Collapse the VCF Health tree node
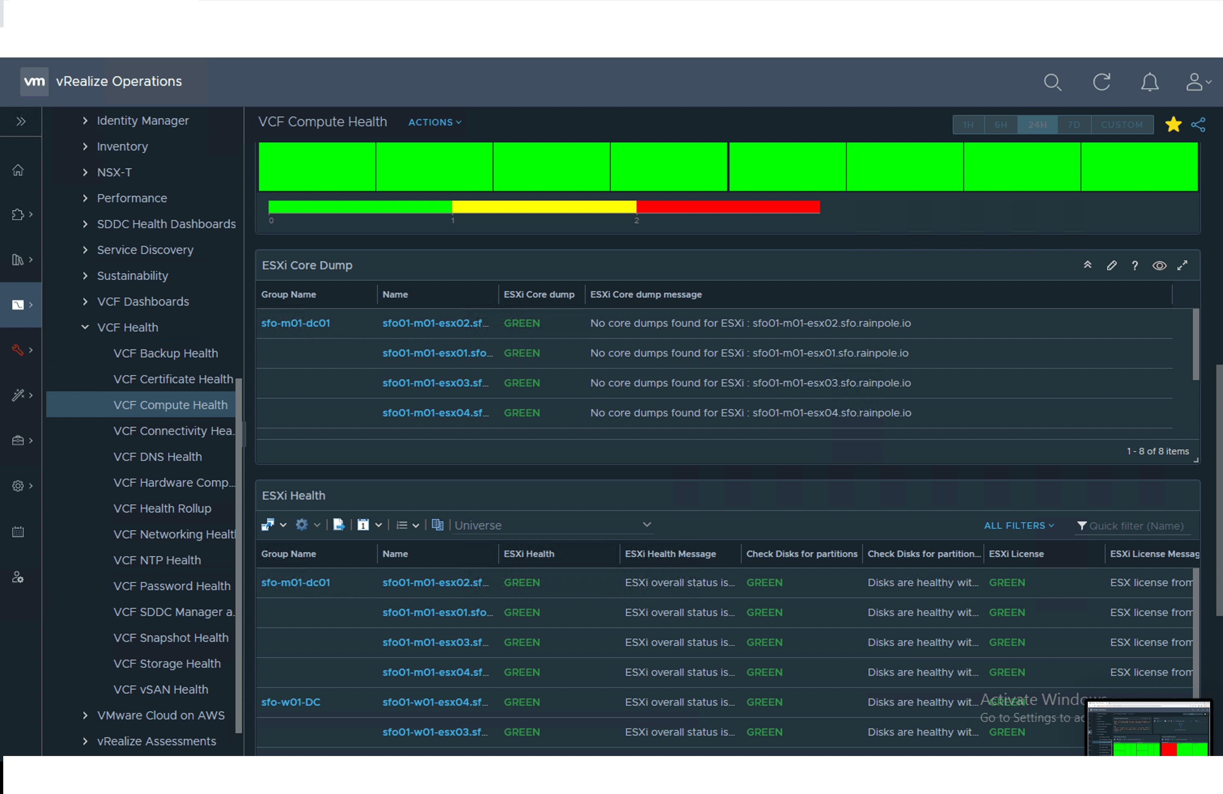Image resolution: width=1223 pixels, height=794 pixels. tap(85, 327)
